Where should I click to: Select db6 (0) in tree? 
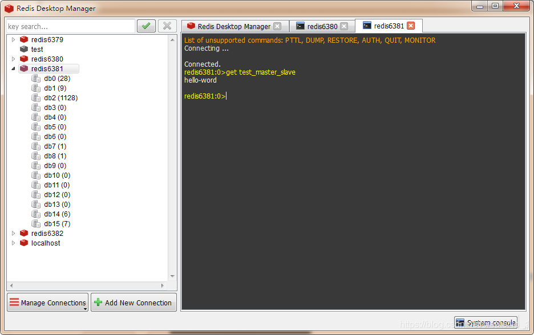click(55, 137)
